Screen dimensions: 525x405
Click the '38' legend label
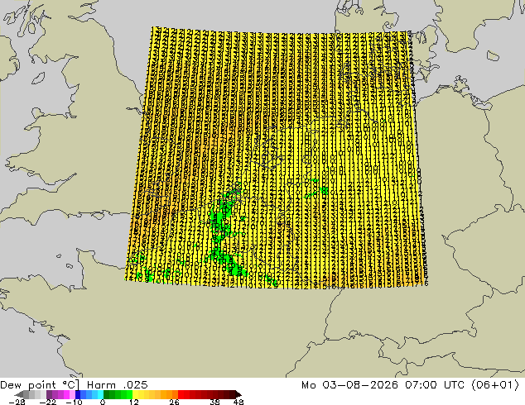[x=215, y=402]
